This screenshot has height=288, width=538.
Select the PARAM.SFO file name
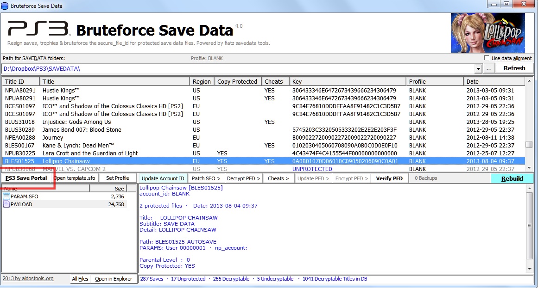coord(24,196)
